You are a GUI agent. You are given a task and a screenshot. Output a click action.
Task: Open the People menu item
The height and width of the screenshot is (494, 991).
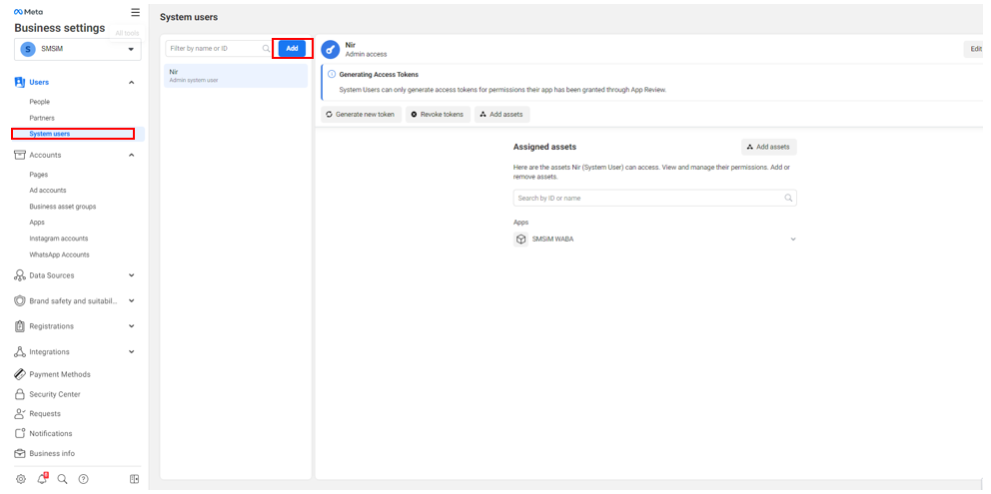(40, 102)
